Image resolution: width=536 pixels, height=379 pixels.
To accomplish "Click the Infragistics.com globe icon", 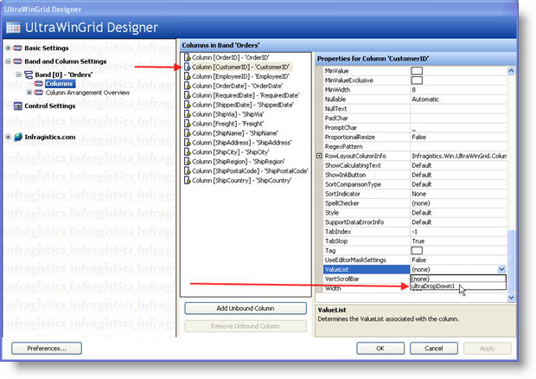I will point(18,137).
